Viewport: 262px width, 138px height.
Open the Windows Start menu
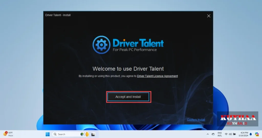point(48,134)
